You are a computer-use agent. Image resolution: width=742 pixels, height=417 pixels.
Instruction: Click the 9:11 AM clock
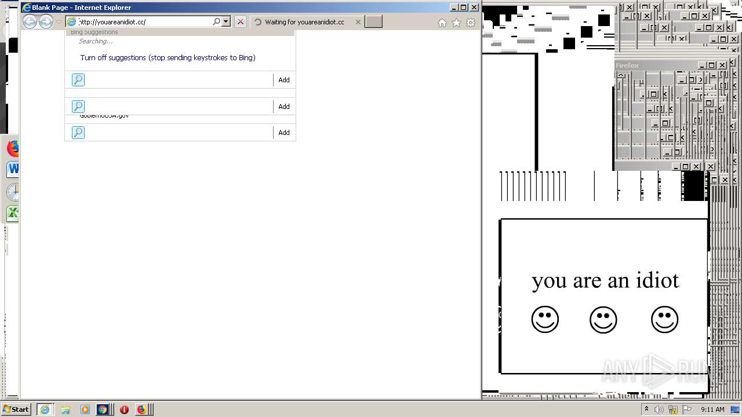(712, 409)
